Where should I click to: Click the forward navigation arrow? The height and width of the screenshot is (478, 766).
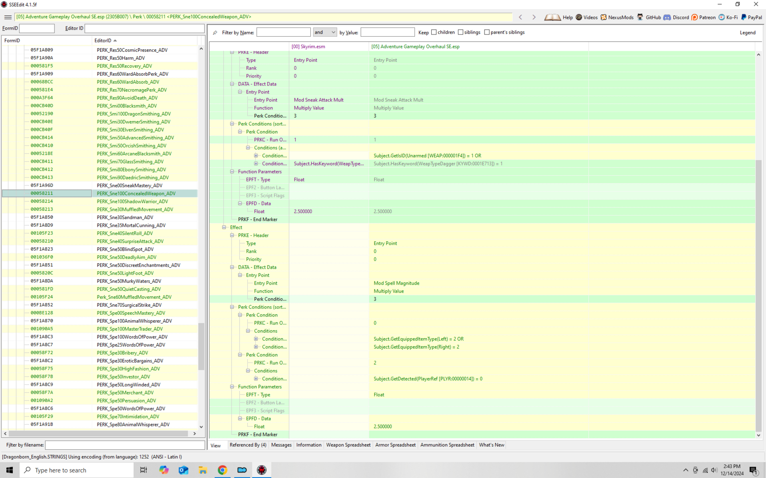(534, 17)
